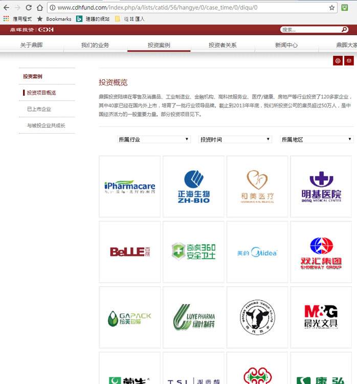Screen dimensions: 357x384
Task: Click the site information icon in address bar
Action: tap(52, 8)
